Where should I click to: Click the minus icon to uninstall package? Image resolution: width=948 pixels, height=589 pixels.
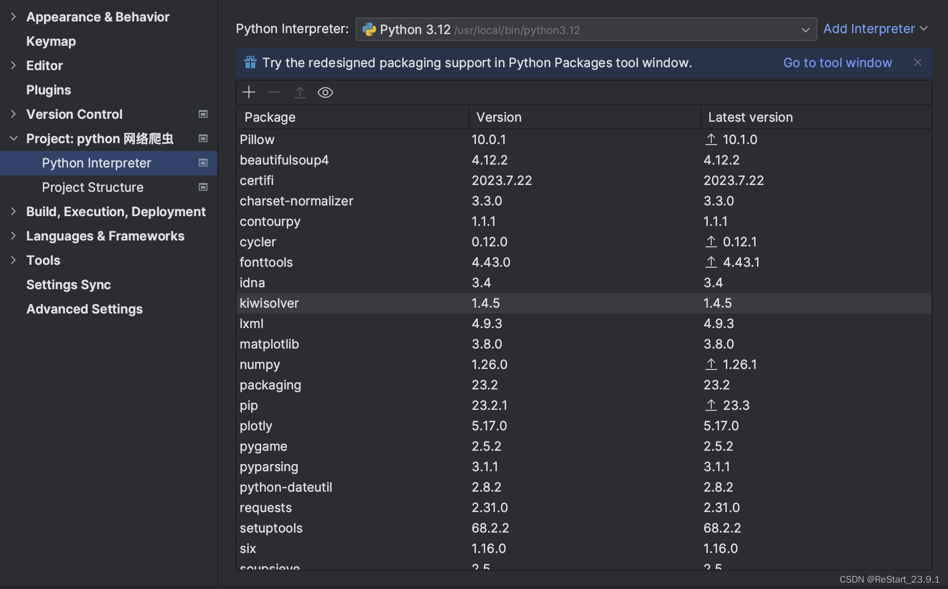pyautogui.click(x=274, y=92)
